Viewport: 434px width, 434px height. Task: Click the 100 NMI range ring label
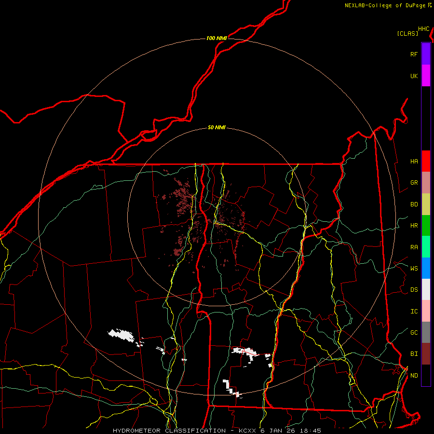point(217,38)
